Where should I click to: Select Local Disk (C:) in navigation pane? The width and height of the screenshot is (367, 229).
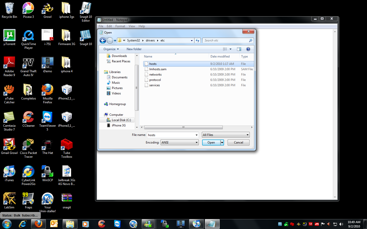click(117, 120)
